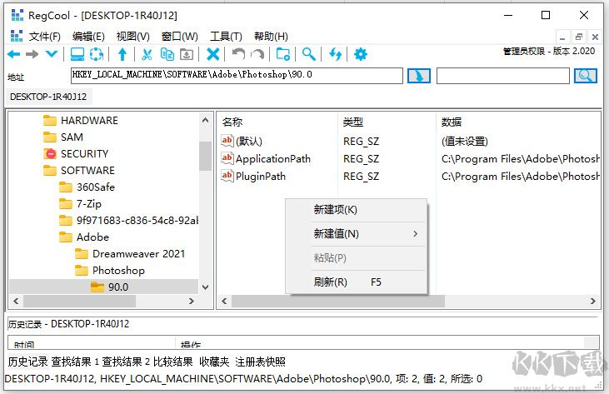Click the 名称 column header

coord(232,122)
